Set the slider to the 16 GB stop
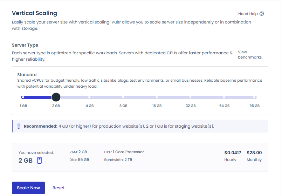 click(157, 97)
